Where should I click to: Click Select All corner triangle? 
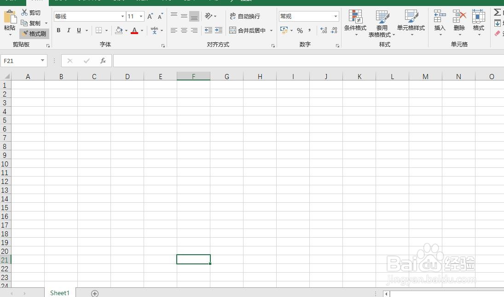coord(6,76)
